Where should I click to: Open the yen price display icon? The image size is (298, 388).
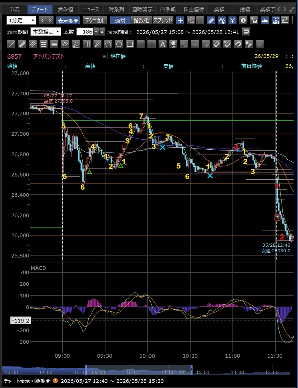232,20
